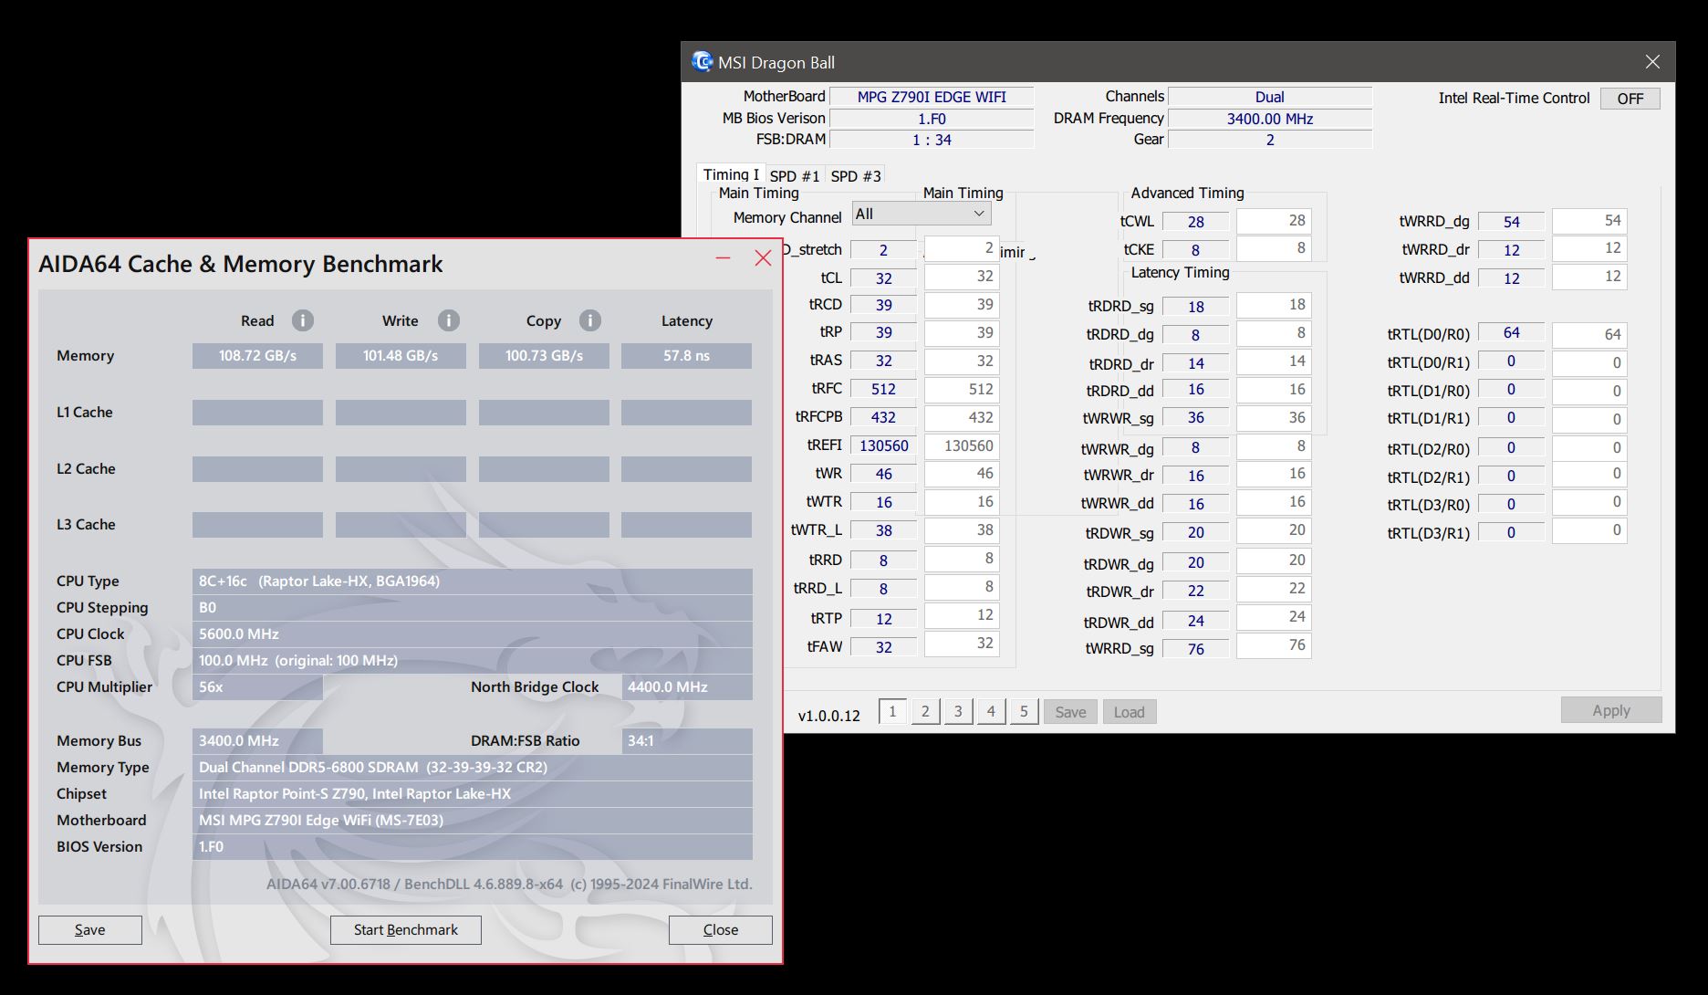This screenshot has height=995, width=1708.
Task: Click the tWRRD_dd editable input field
Action: tap(1589, 277)
